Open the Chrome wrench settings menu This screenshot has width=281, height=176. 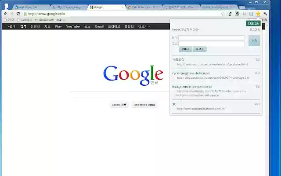click(x=265, y=14)
